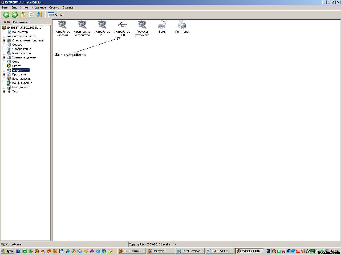Click the EN language indicator in tray
This screenshot has width=341, height=255.
point(269,251)
